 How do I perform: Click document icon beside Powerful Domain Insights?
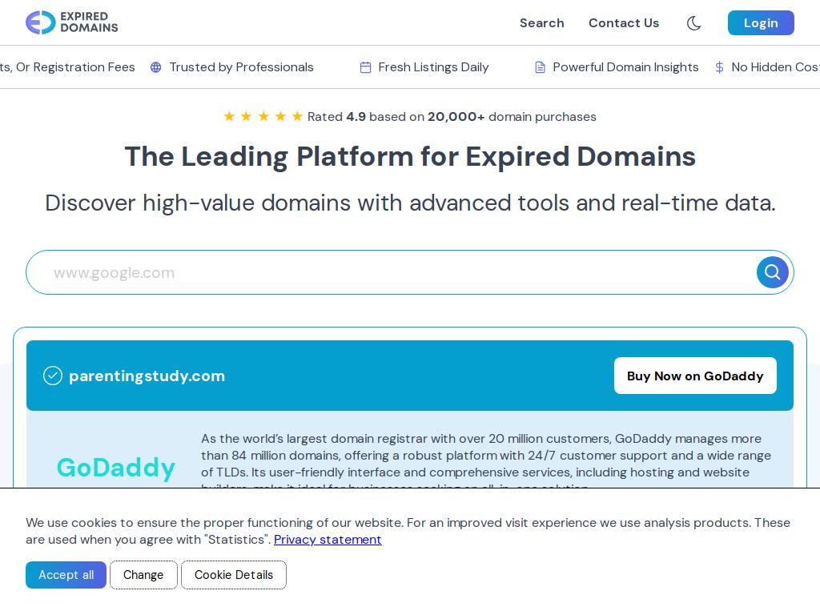[541, 67]
